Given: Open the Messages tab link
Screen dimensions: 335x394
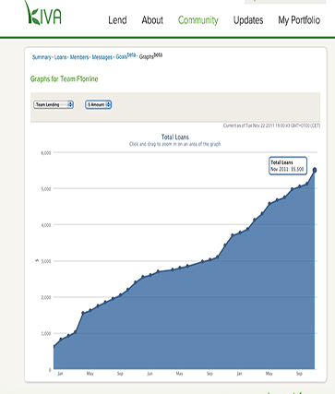Looking at the screenshot, I should click(102, 57).
